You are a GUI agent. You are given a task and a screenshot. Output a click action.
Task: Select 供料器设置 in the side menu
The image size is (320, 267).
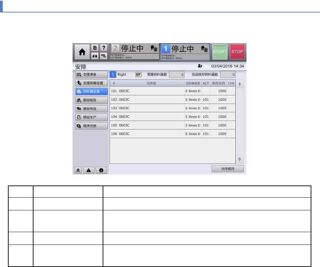pos(92,92)
